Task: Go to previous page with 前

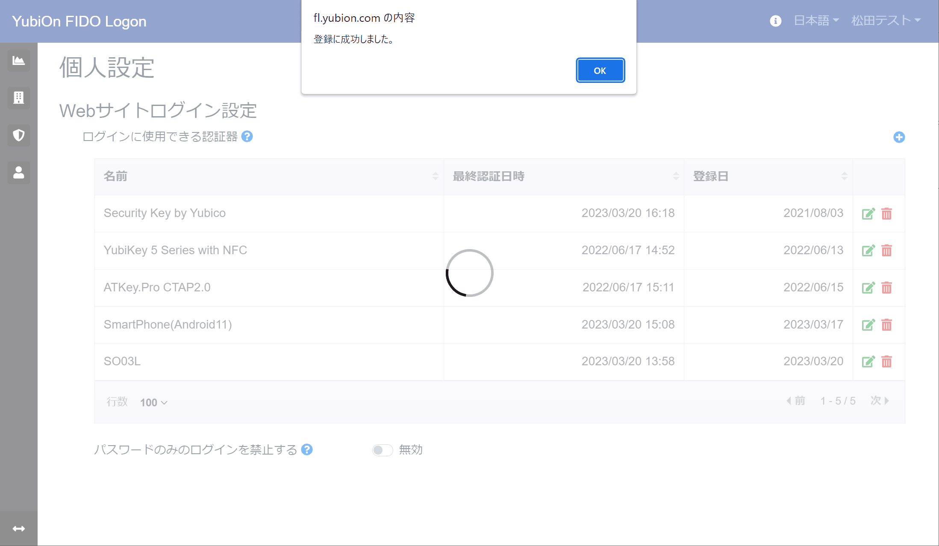Action: [x=796, y=401]
